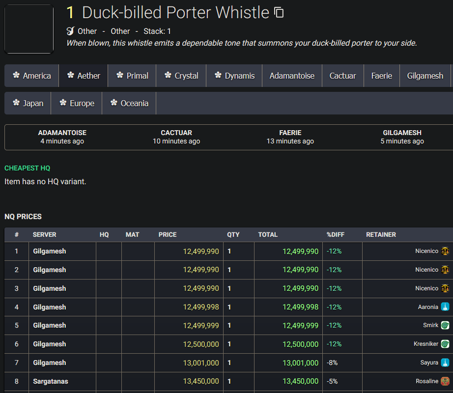Click the flower icon on Primal tab
Image resolution: width=453 pixels, height=393 pixels.
120,75
